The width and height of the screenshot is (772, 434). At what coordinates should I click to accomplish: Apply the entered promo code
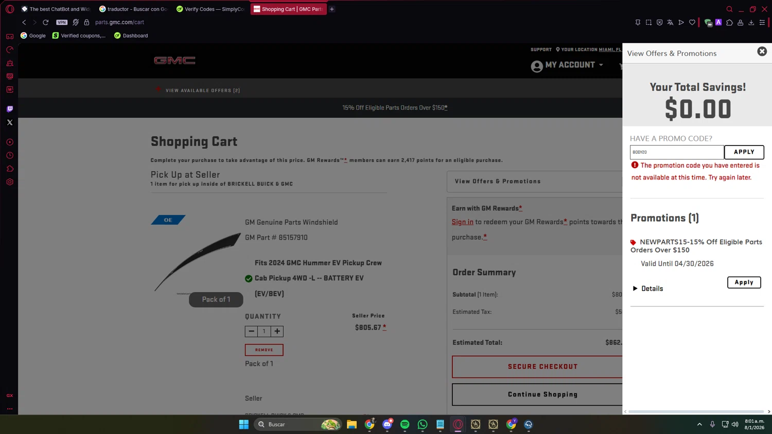pos(744,152)
